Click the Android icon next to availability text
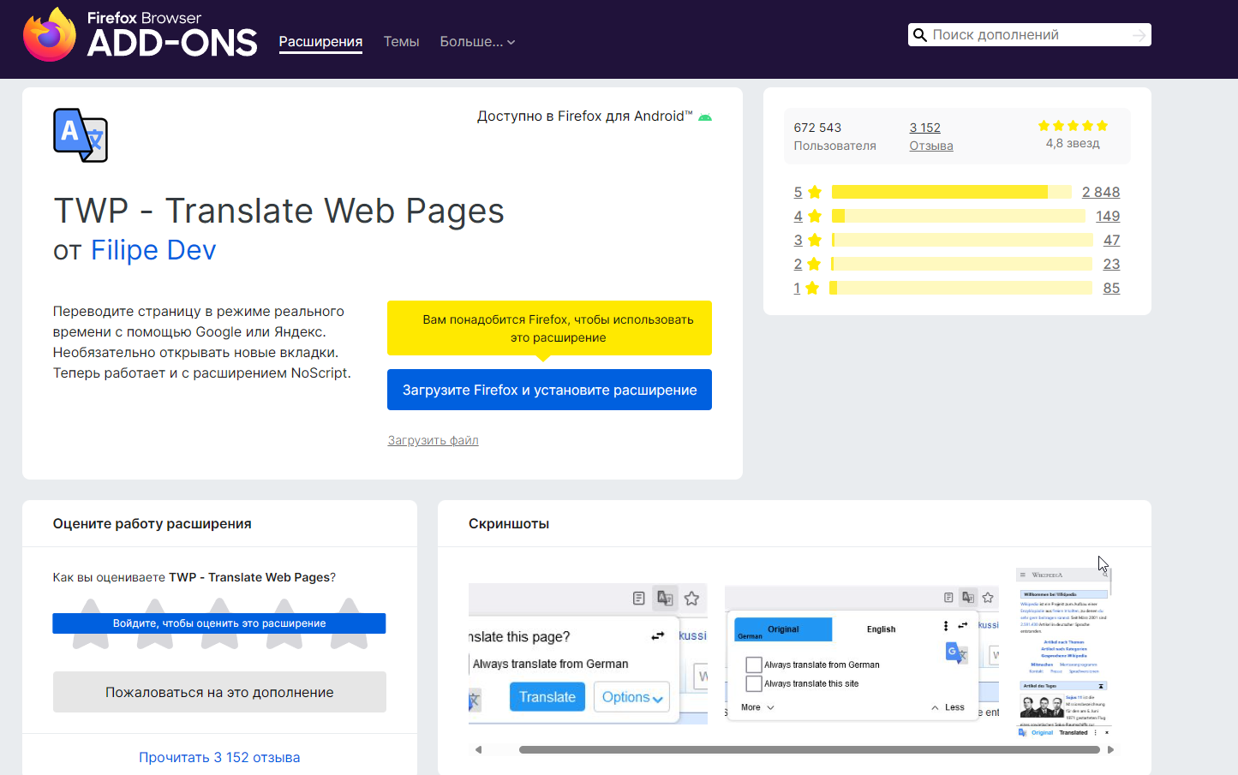 tap(705, 117)
